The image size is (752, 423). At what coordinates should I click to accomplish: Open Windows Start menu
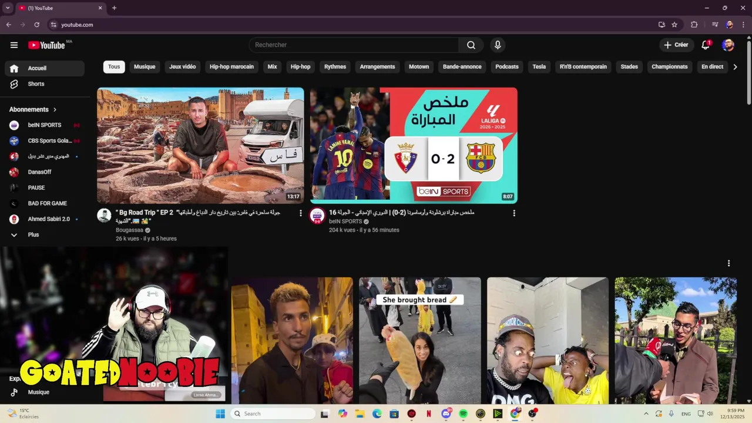pos(220,414)
